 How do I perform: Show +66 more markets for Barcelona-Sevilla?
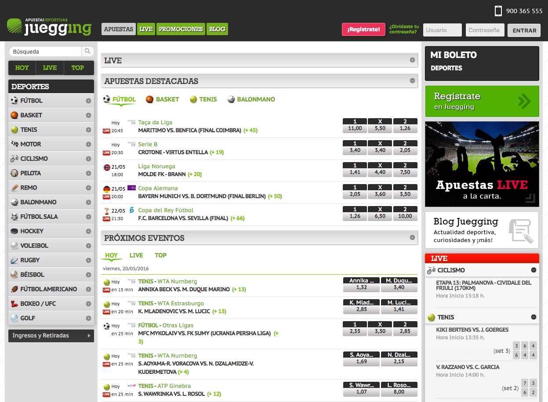pos(238,218)
